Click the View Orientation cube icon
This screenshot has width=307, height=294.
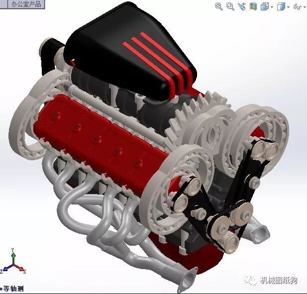click(x=265, y=7)
